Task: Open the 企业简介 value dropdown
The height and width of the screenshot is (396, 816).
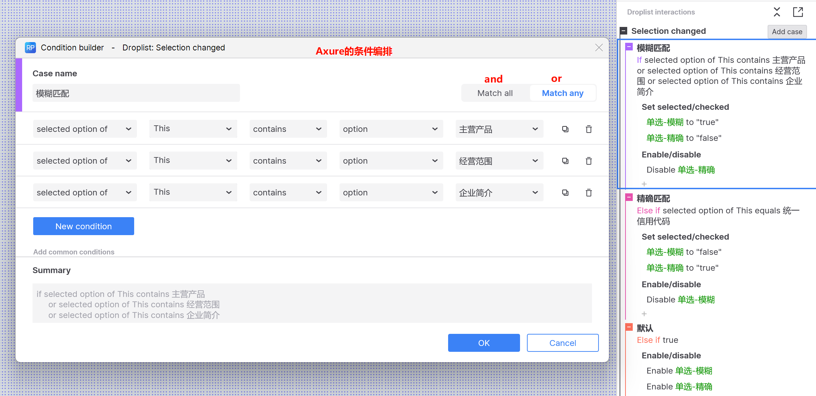Action: pyautogui.click(x=500, y=192)
